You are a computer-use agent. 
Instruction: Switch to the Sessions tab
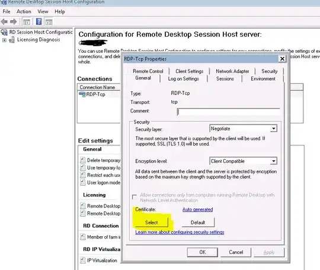coord(225,79)
